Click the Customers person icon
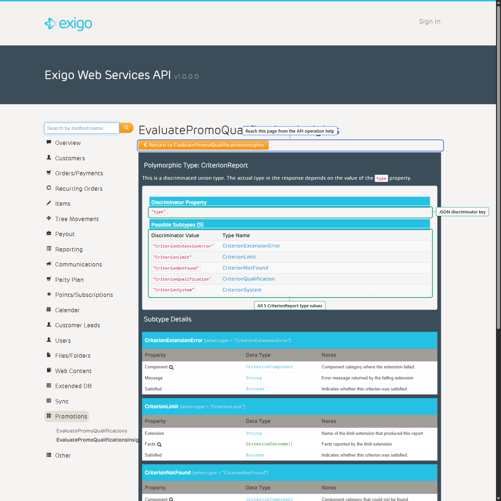Viewport: 501px width, 501px height. point(49,157)
